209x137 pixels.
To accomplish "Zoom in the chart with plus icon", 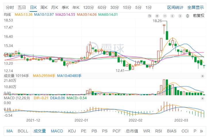I will pos(157,16).
